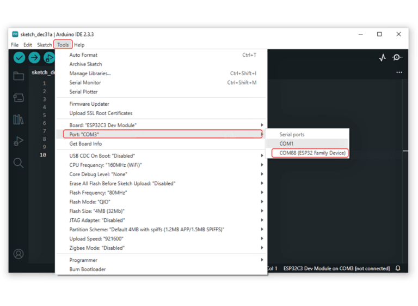Click the Verify sketch checkmark icon

19,58
